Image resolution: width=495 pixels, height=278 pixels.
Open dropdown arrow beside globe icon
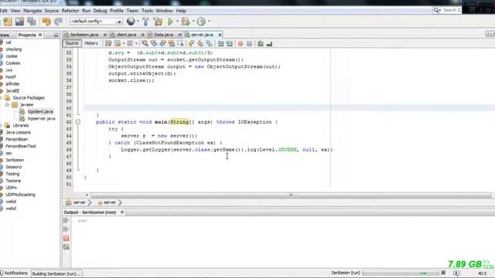pos(138,22)
